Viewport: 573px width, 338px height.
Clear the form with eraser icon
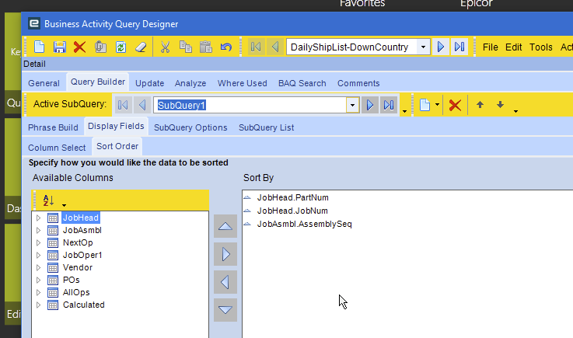(141, 47)
